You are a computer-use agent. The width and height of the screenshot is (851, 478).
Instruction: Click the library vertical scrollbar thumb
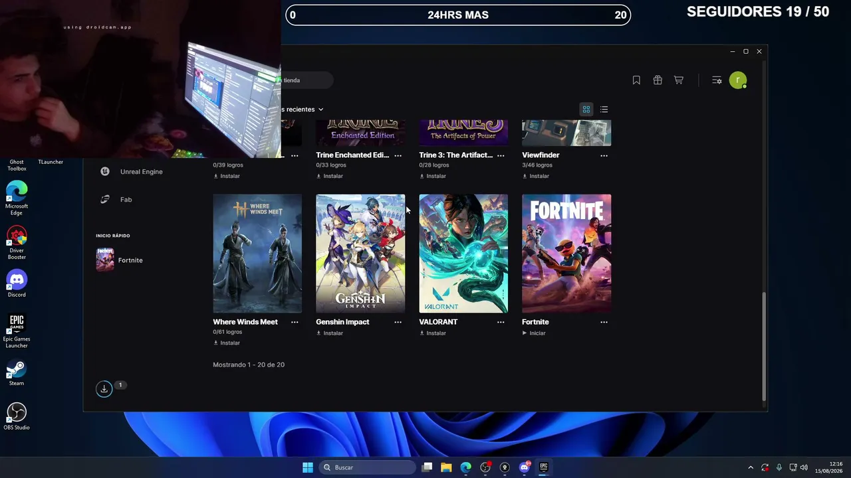(764, 346)
